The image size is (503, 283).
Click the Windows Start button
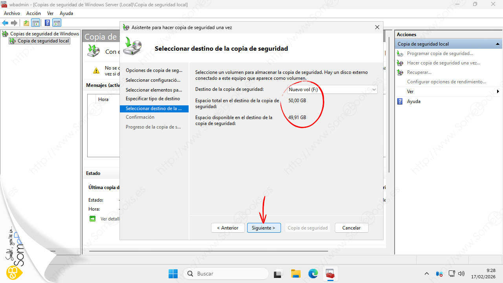click(173, 274)
